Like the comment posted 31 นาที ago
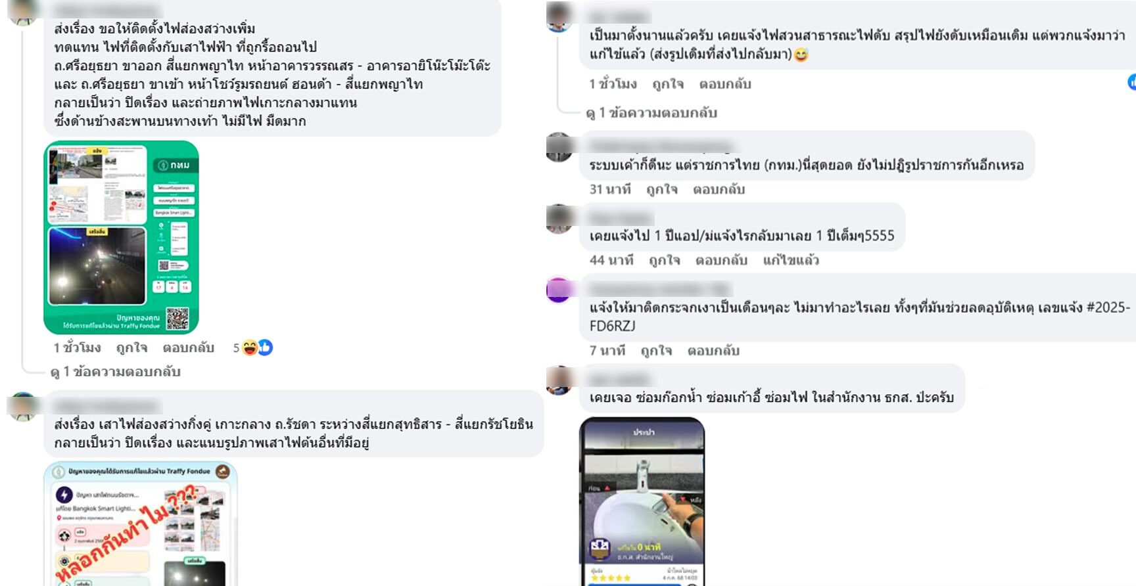The height and width of the screenshot is (586, 1136). click(x=661, y=190)
